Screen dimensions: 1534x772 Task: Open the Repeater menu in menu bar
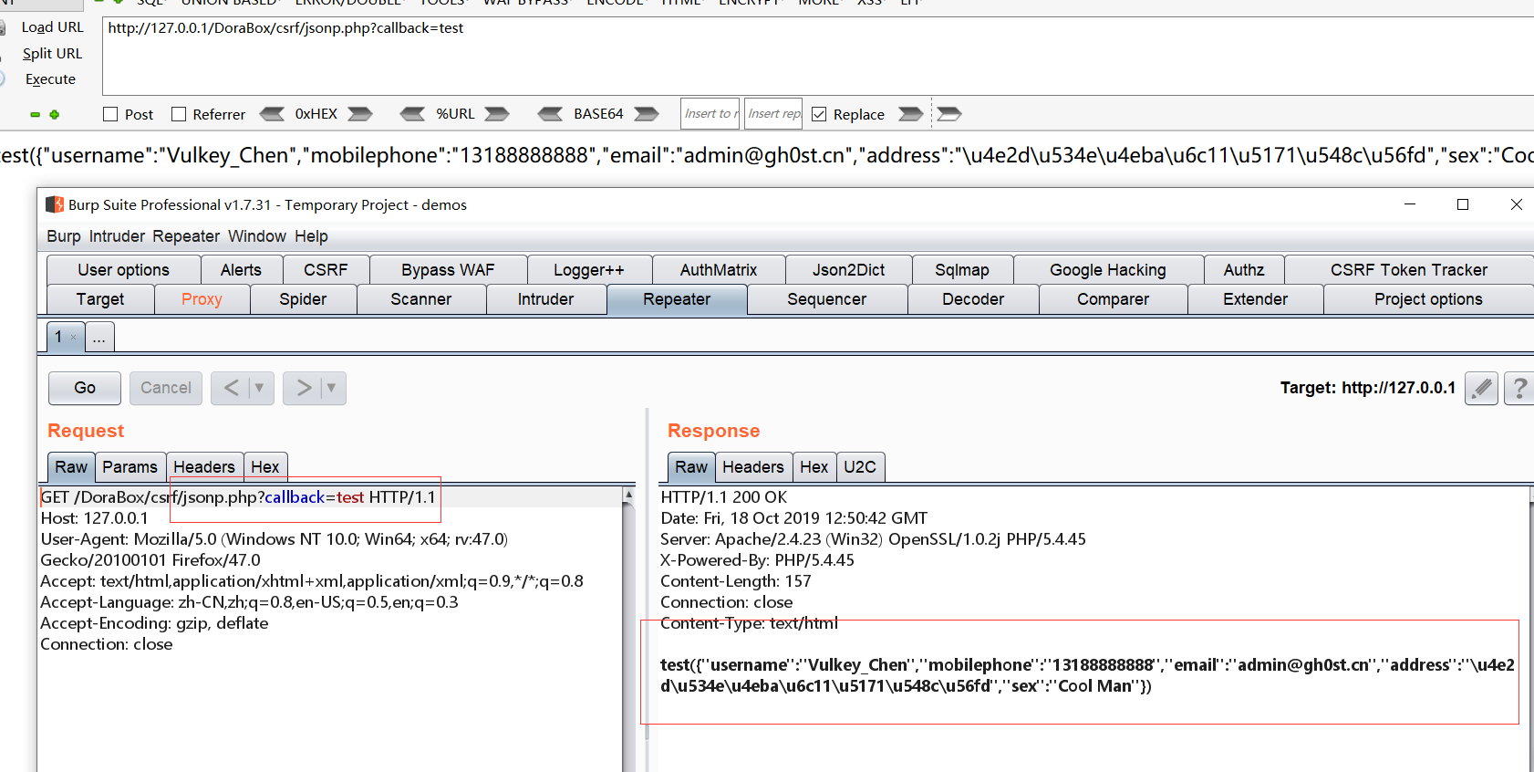point(186,236)
